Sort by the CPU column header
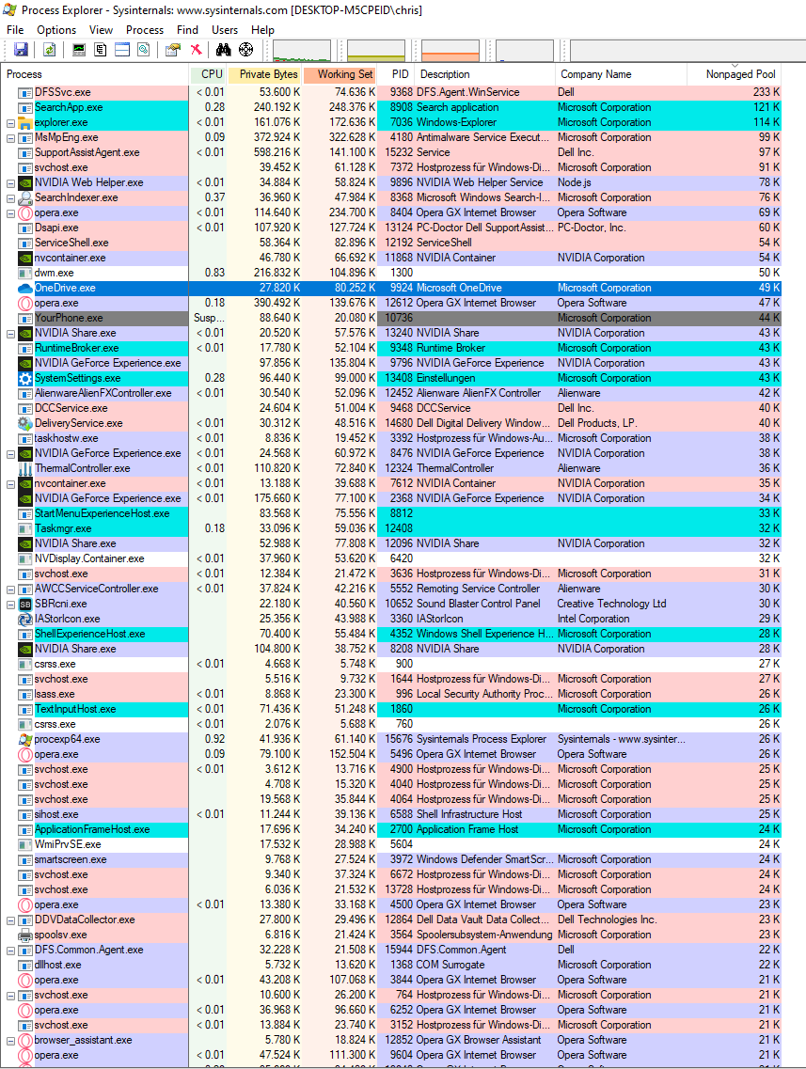Screen dimensions: 806x1069 [x=208, y=74]
